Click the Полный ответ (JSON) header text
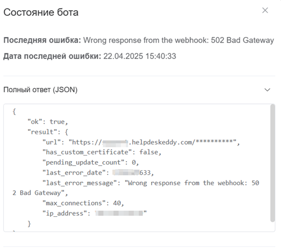The height and width of the screenshot is (250, 281). pyautogui.click(x=40, y=90)
